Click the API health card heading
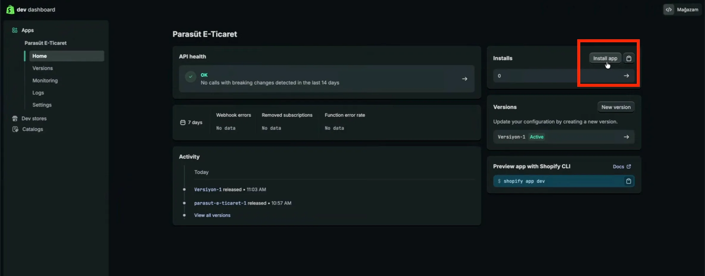The image size is (705, 276). click(x=192, y=57)
